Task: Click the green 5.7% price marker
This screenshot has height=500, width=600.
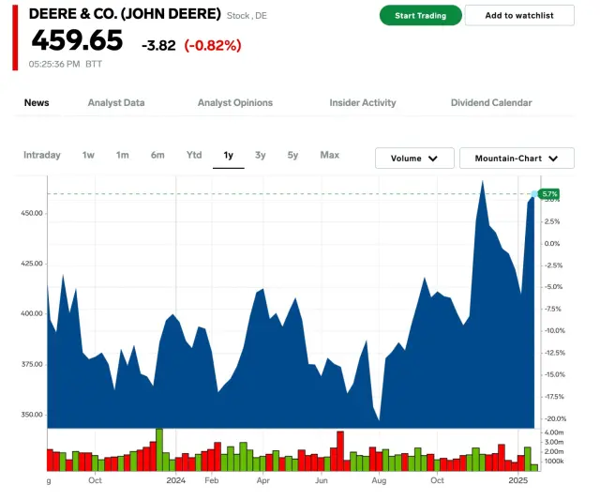Action: pyautogui.click(x=549, y=193)
